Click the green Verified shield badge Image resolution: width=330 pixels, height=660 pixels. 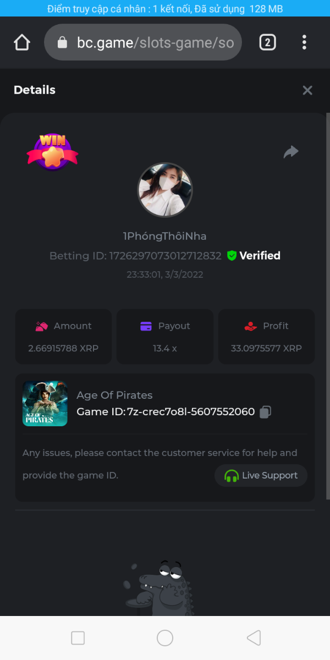232,256
